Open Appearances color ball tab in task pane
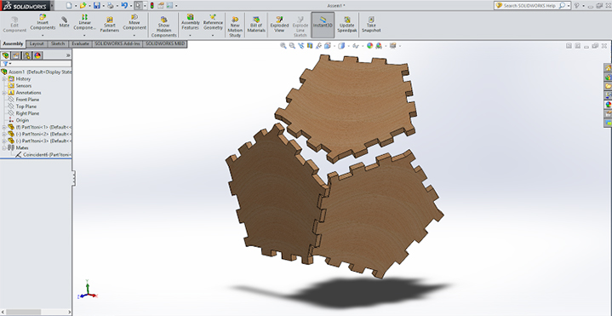 608,105
